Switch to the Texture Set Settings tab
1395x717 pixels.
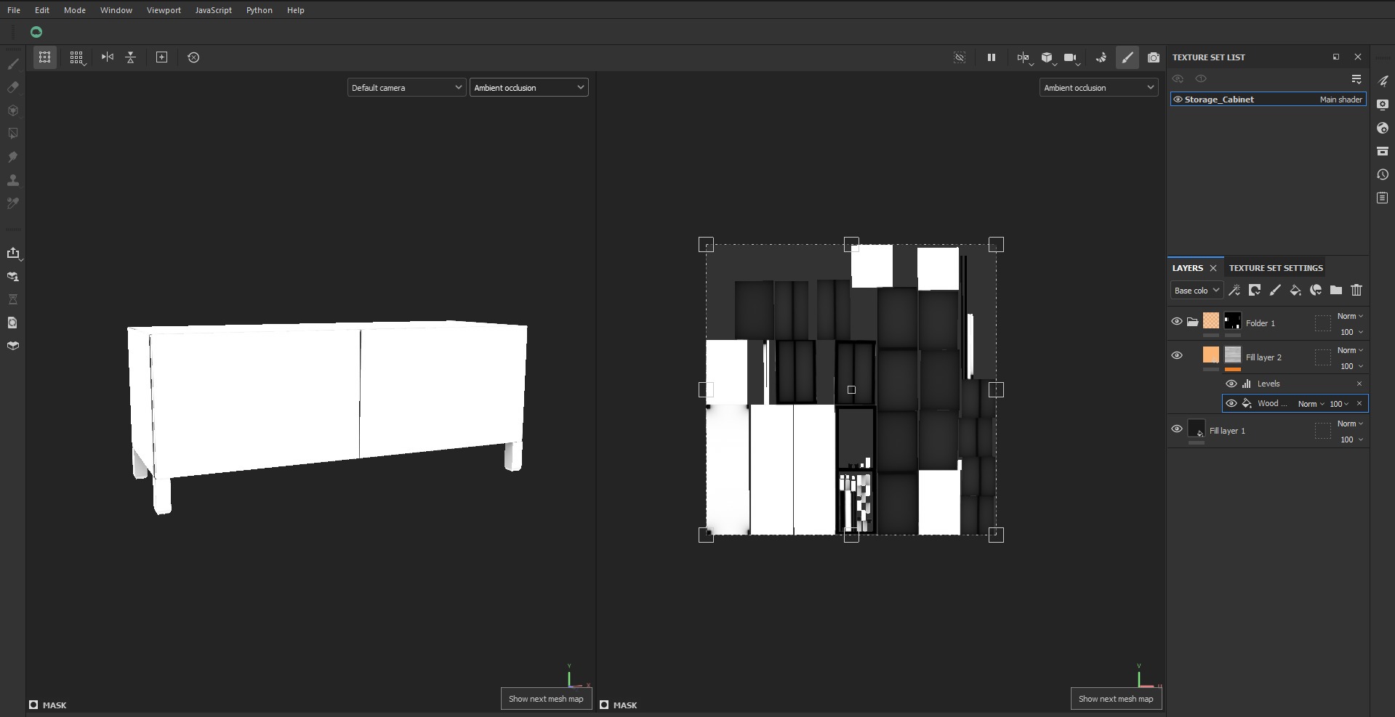(x=1276, y=268)
